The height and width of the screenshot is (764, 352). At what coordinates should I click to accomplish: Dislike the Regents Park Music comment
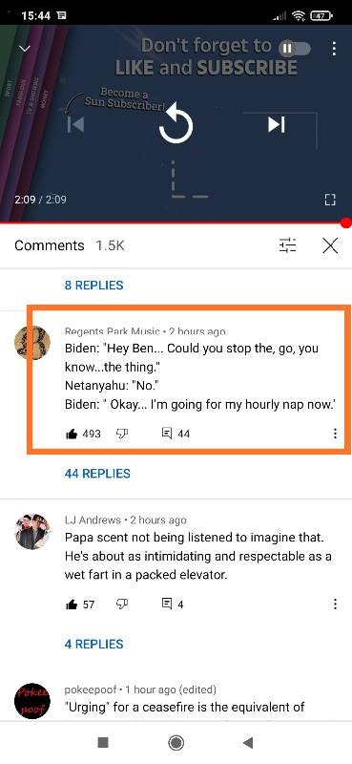point(121,434)
